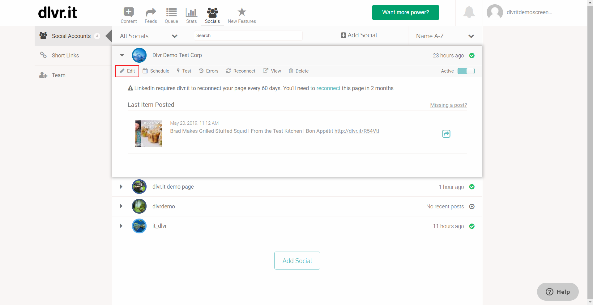
Task: Click Edit for Dlvr Demo Test Corp
Action: [x=127, y=71]
